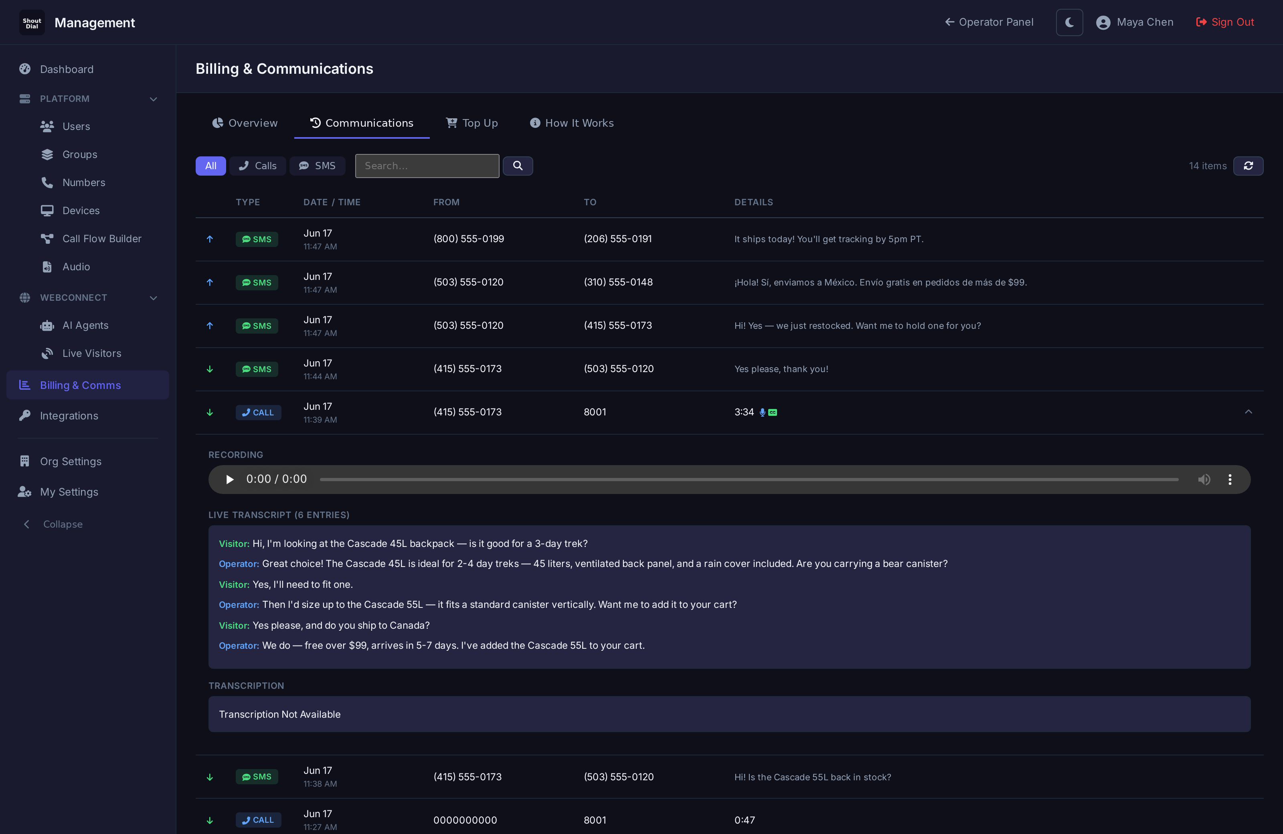
Task: Mute the recording volume icon
Action: [1204, 479]
